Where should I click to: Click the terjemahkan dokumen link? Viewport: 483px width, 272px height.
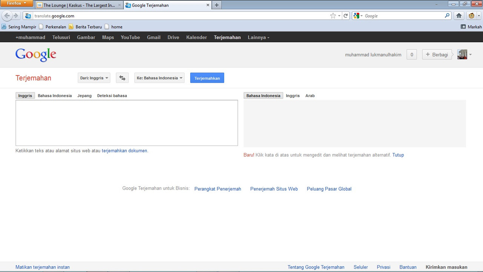pos(125,151)
